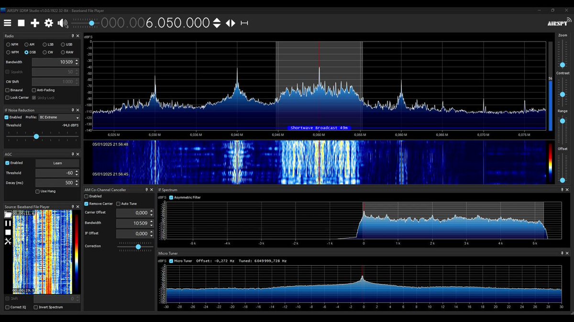Image resolution: width=574 pixels, height=322 pixels.
Task: Pin the Source: Baseband File Player panel
Action: click(73, 207)
